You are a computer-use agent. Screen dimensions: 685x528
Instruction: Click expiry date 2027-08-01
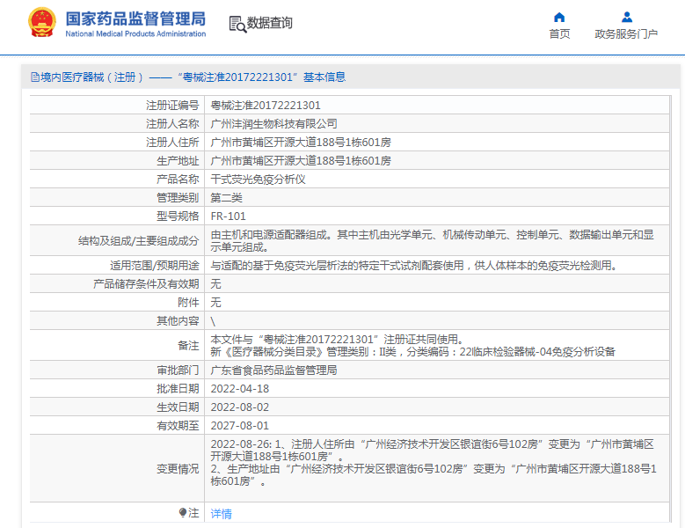click(240, 425)
